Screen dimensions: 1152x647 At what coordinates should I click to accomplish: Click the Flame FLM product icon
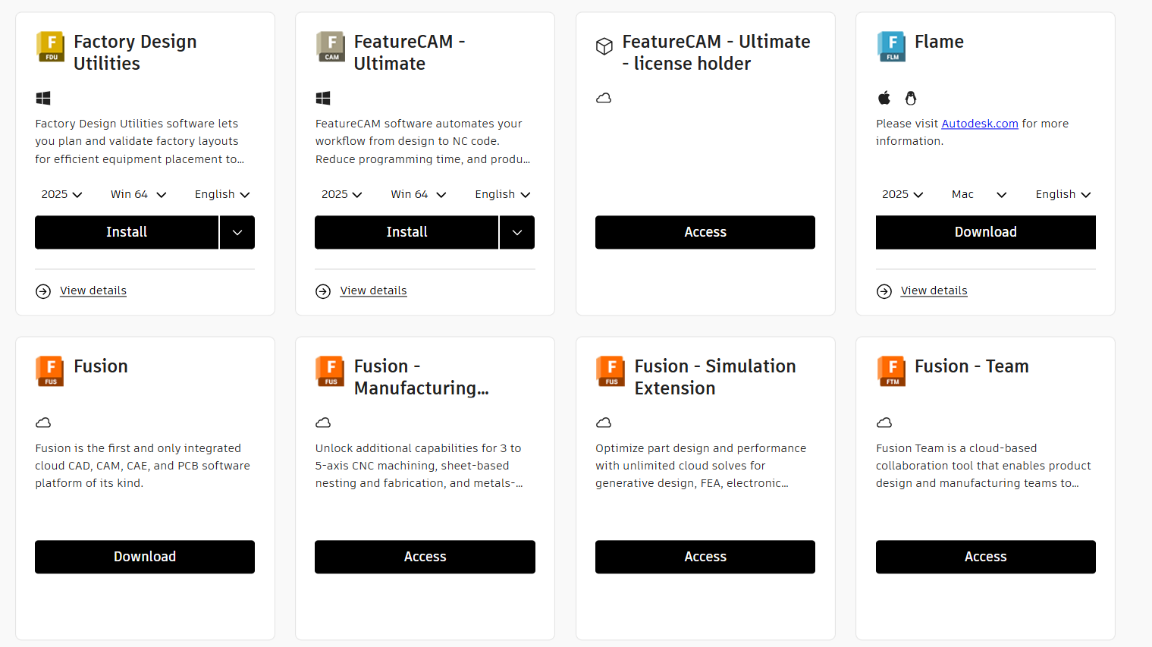click(891, 47)
